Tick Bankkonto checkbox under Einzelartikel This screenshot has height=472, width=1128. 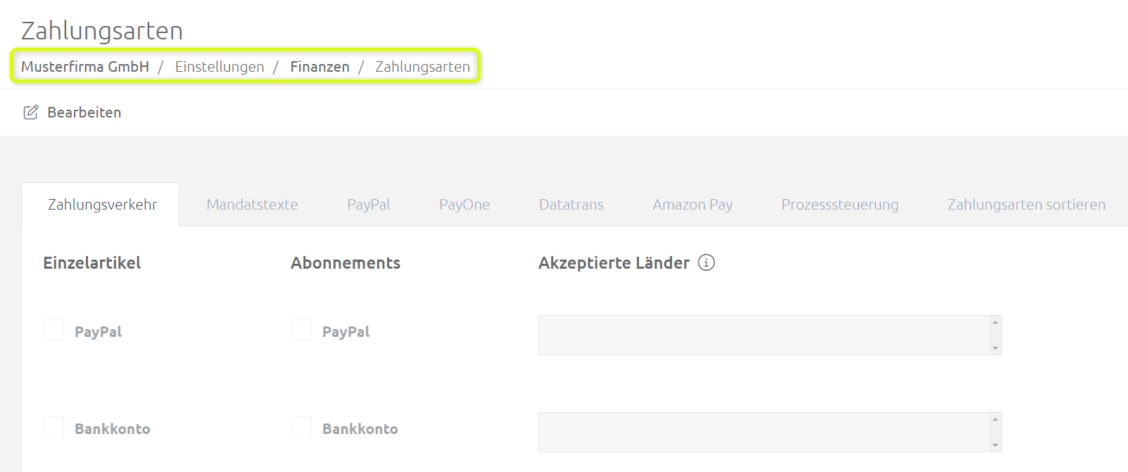(x=53, y=427)
